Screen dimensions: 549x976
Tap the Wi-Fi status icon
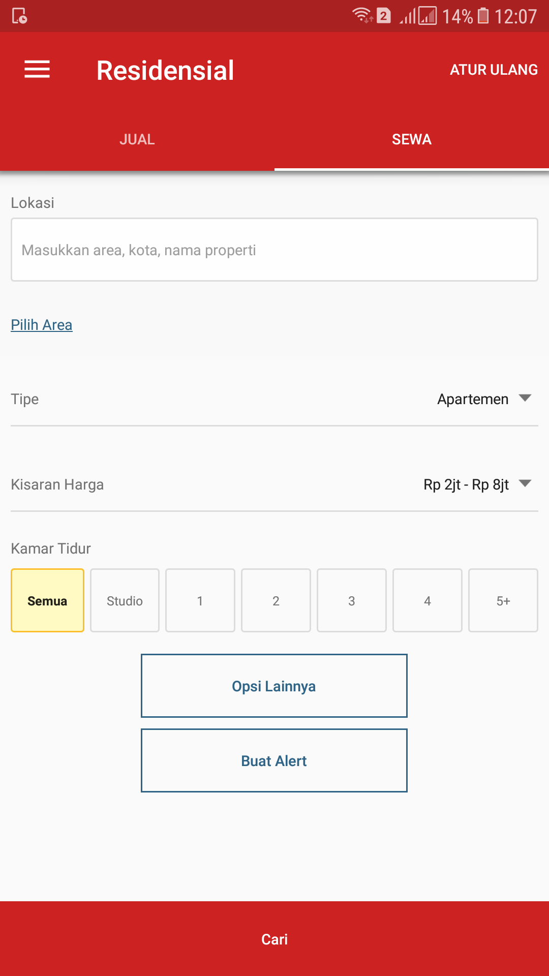tap(362, 16)
